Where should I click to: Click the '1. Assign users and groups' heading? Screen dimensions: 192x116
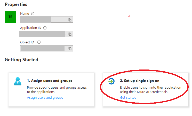50,81
